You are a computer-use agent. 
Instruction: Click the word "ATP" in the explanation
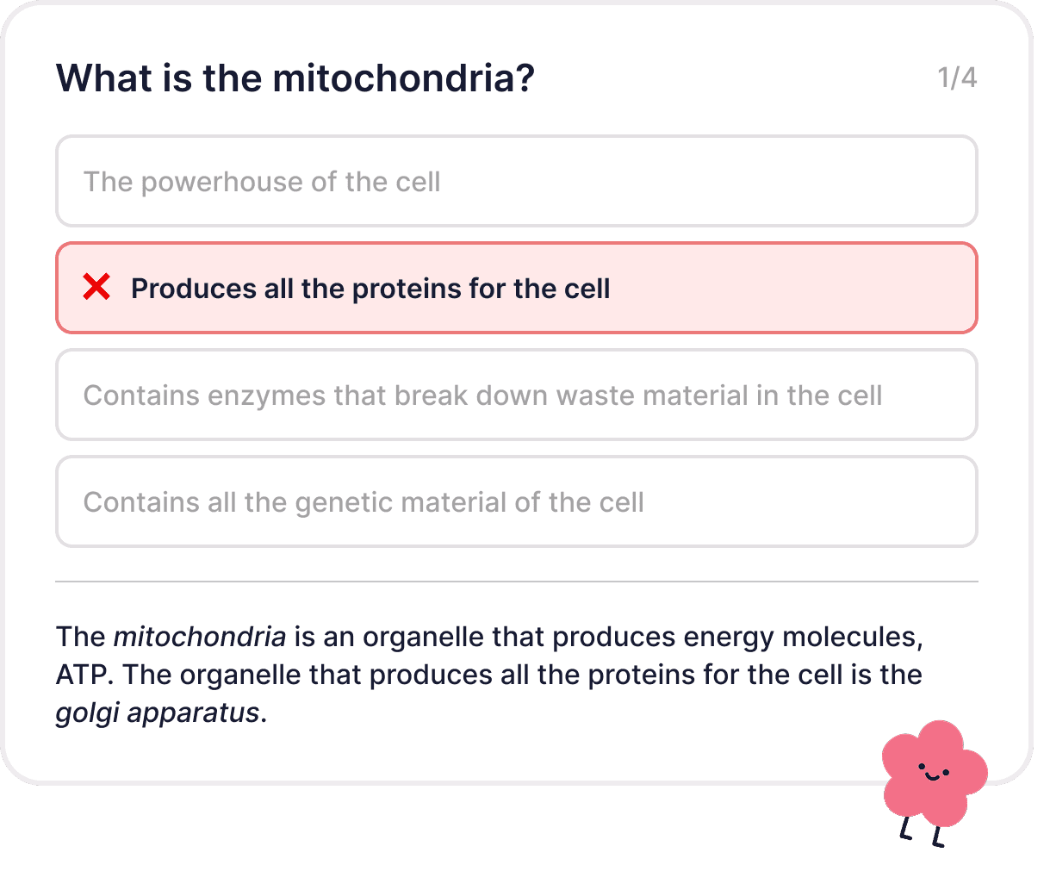click(x=83, y=675)
